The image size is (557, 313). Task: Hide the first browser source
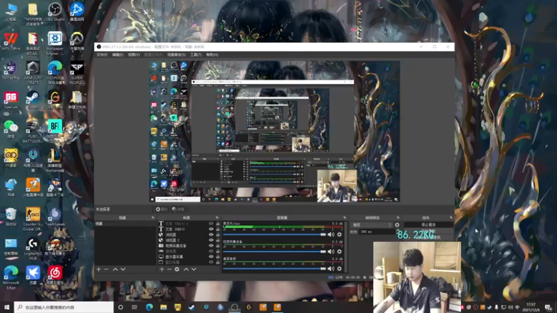click(211, 234)
